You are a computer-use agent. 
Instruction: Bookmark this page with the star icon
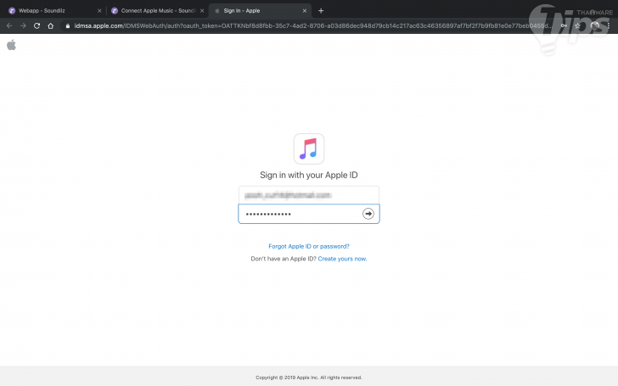[x=577, y=25]
